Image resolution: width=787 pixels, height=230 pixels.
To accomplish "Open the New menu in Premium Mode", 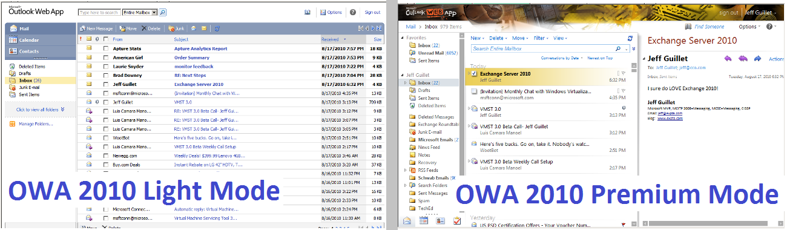I will click(x=478, y=38).
